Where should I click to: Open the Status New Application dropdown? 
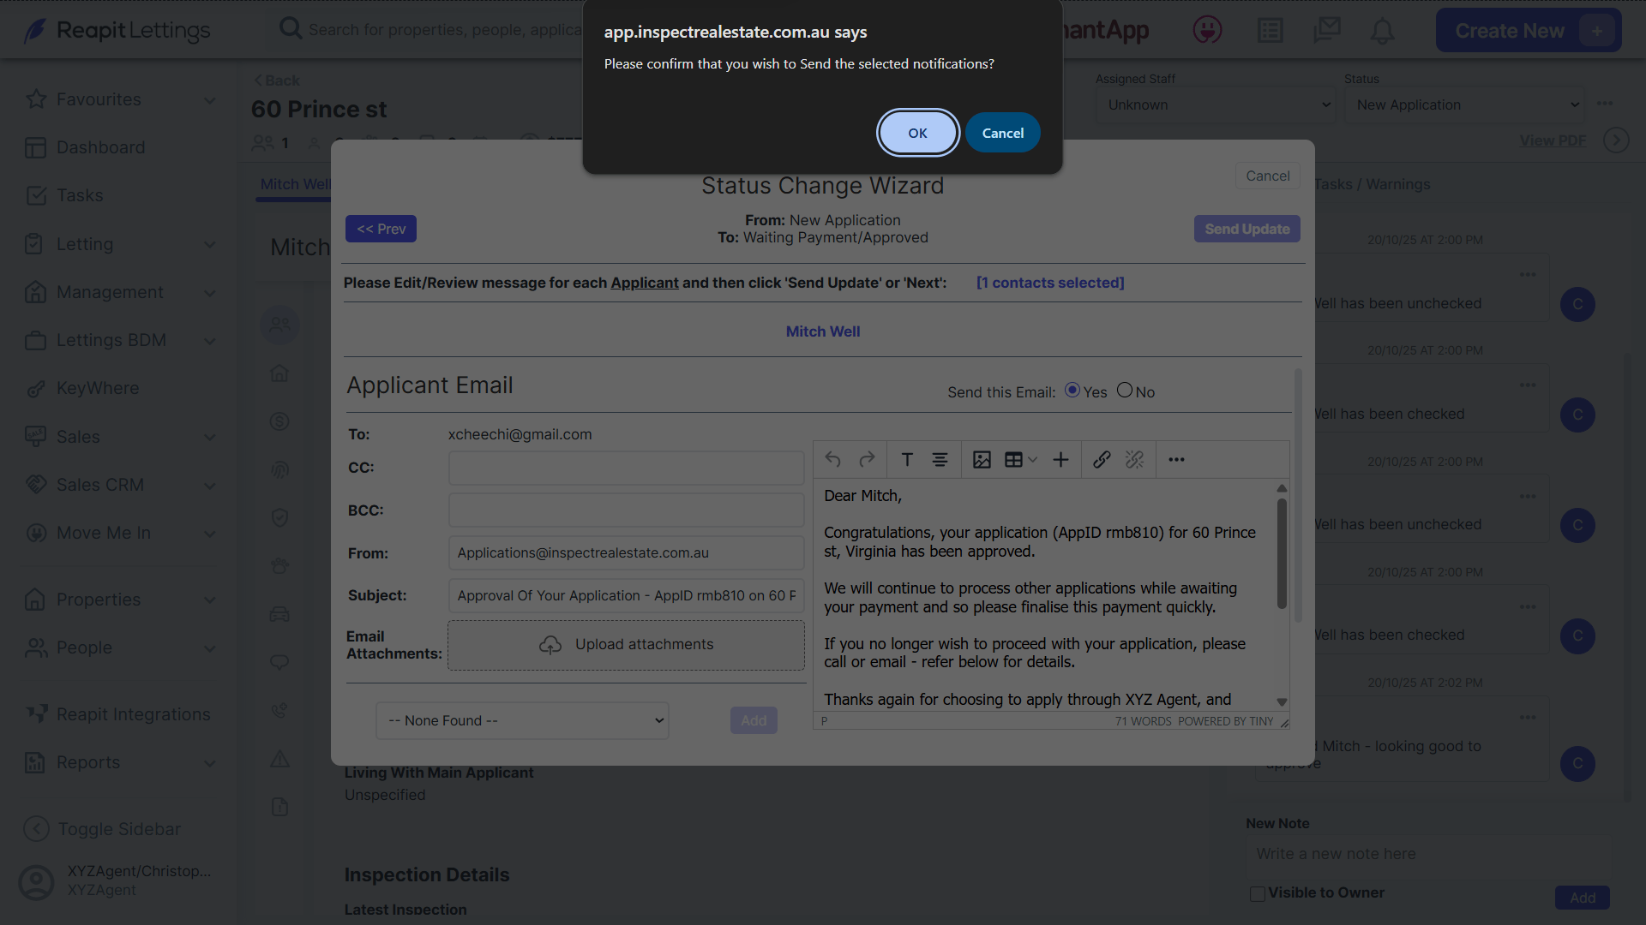1464,104
